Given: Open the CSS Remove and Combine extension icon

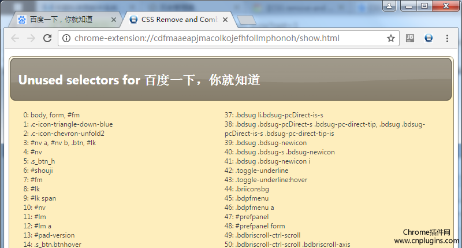Looking at the screenshot, I should click(429, 38).
